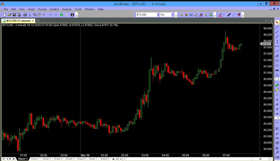Select the arrow pointer tool in sidebar

pyautogui.click(x=277, y=22)
